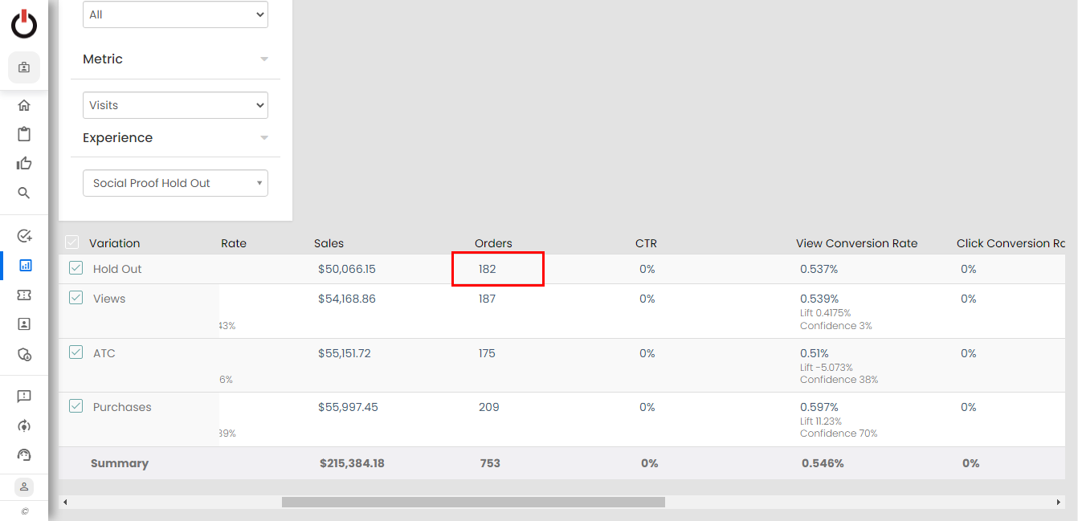The height and width of the screenshot is (521, 1078).
Task: Toggle the select-all Variation header checkbox
Action: pos(72,242)
